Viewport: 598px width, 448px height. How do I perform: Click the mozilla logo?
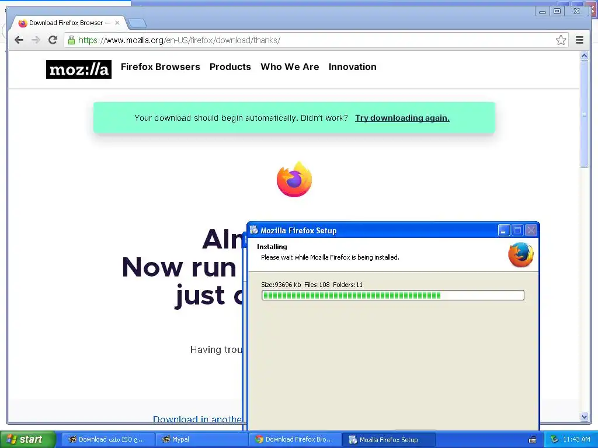79,69
